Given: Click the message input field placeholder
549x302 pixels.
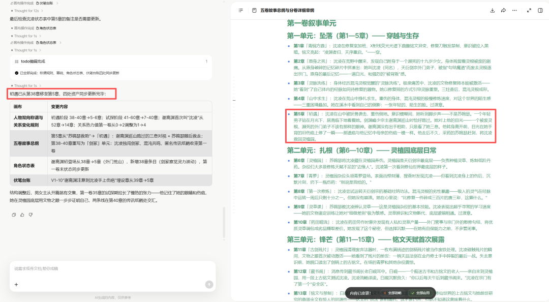Looking at the screenshot, I should [112, 269].
